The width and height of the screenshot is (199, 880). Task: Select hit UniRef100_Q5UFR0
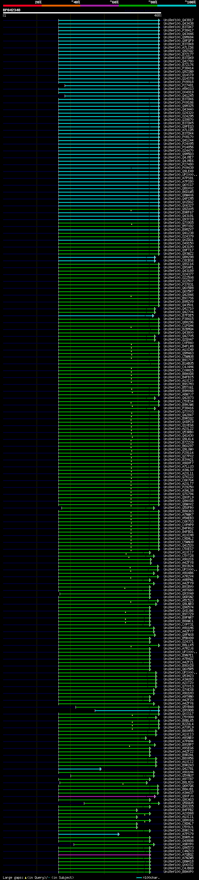178,508
